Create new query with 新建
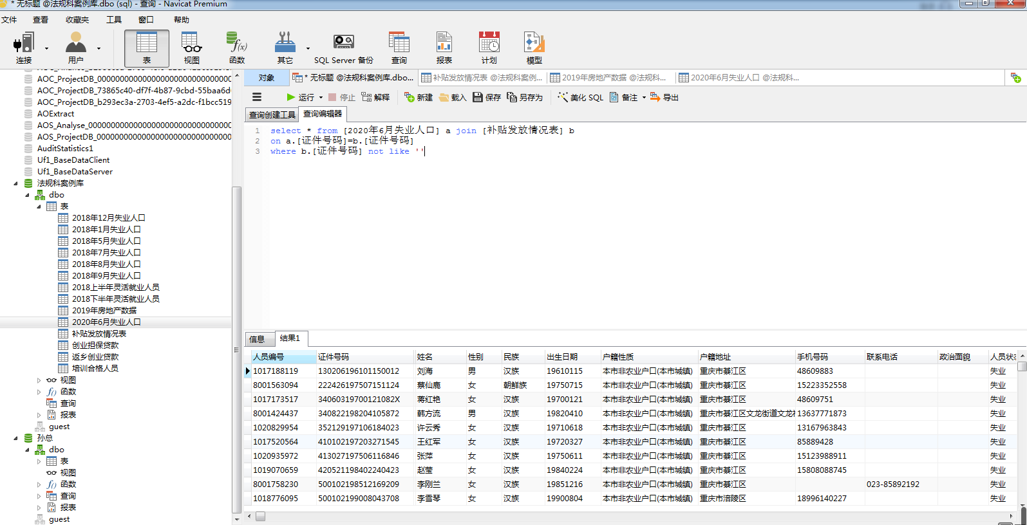 coord(419,97)
